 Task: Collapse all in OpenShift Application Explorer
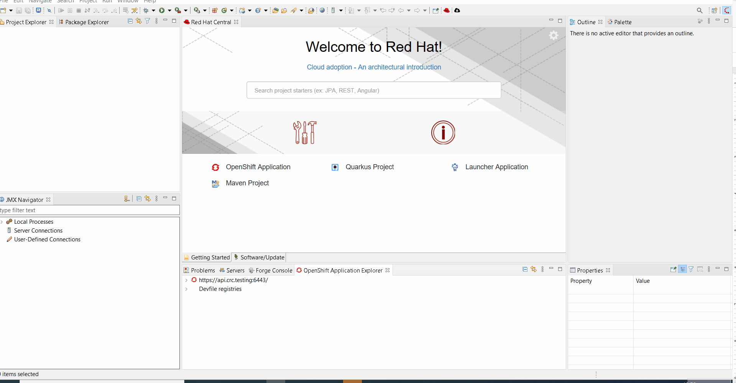[x=525, y=269]
